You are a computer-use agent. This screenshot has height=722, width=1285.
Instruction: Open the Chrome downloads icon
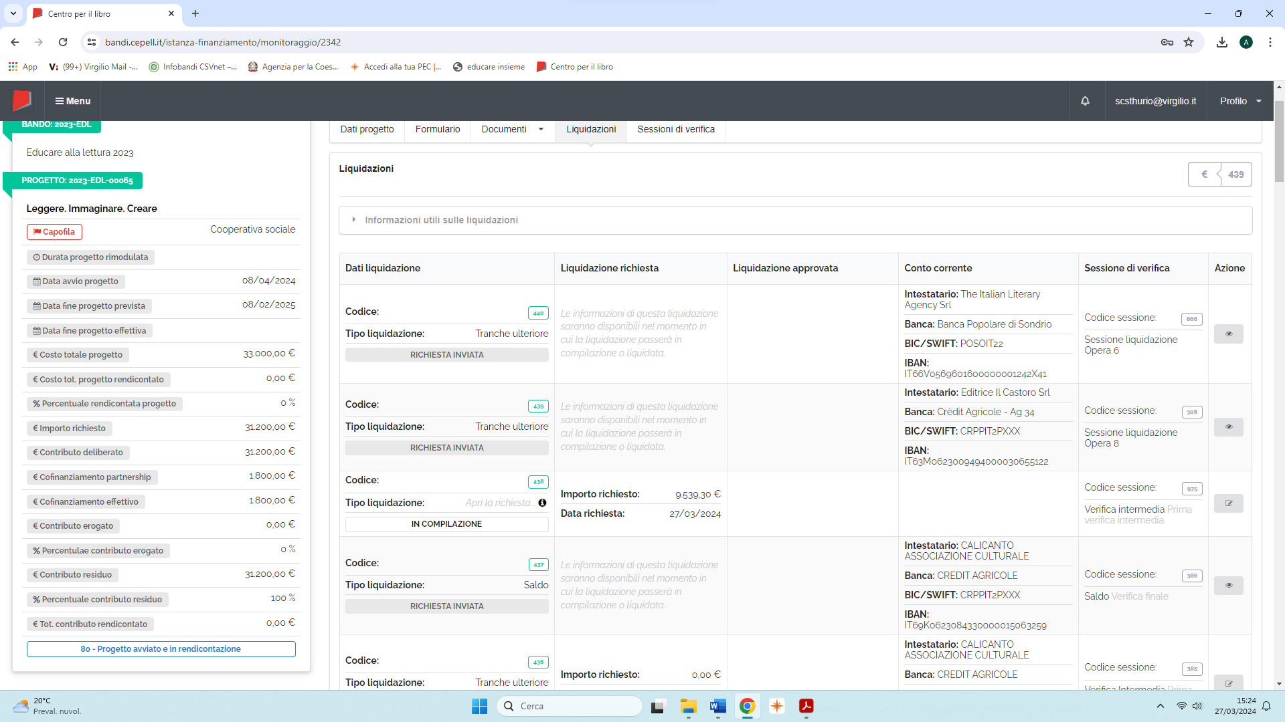tap(1222, 42)
